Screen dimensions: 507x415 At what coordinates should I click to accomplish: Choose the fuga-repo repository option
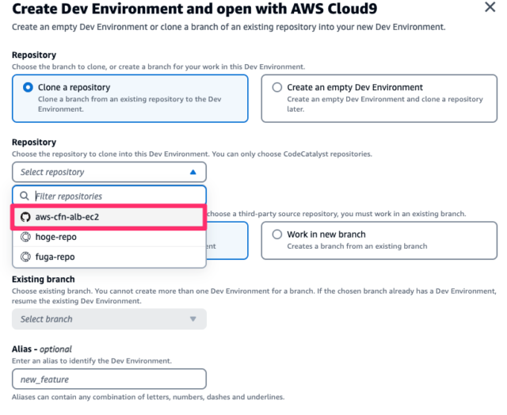(109, 257)
